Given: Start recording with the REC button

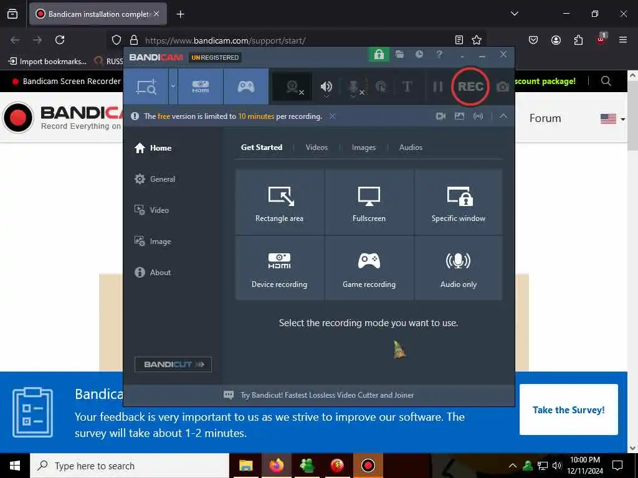Looking at the screenshot, I should tap(470, 87).
